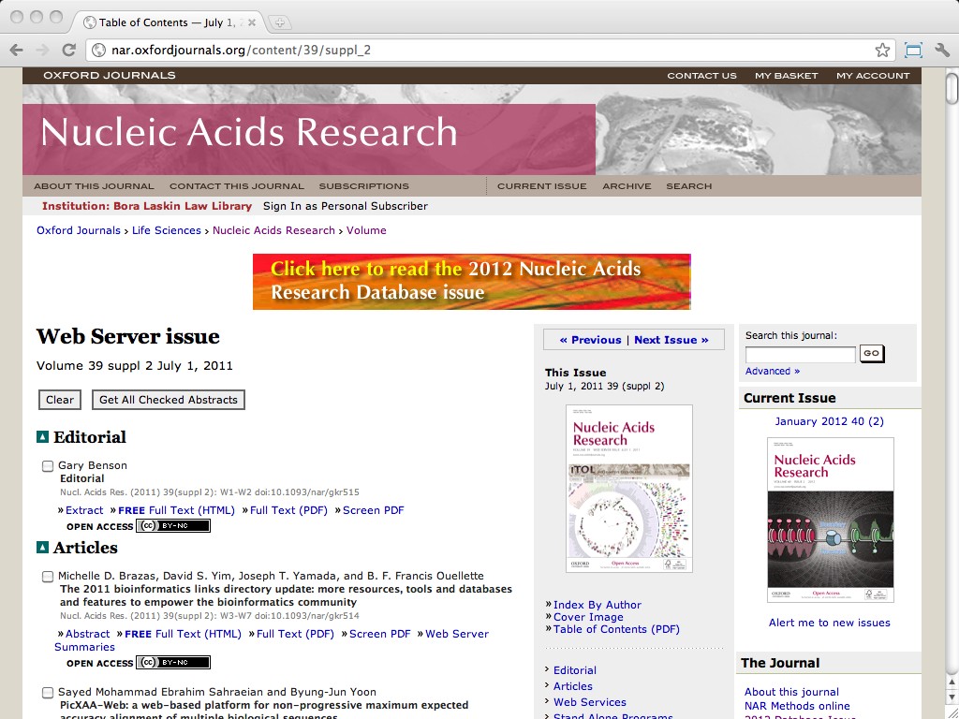The image size is (959, 719).
Task: Click Nucleic Acids Research breadcrumb link
Action: [273, 230]
